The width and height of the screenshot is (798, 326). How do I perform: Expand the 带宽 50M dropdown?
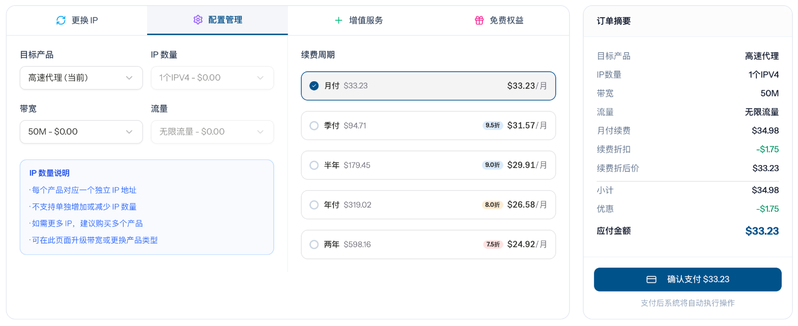click(81, 132)
